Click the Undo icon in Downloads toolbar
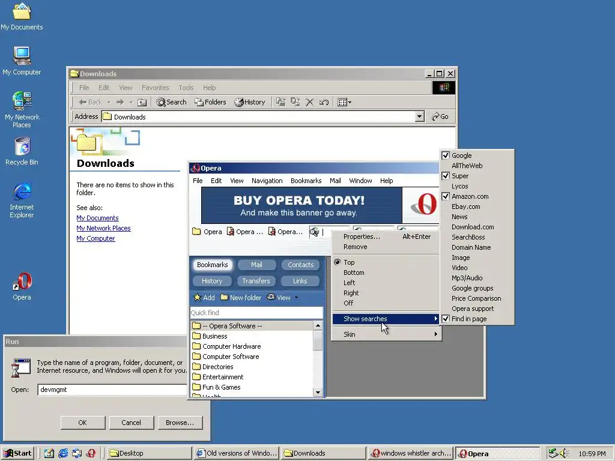The image size is (615, 461). click(x=324, y=102)
